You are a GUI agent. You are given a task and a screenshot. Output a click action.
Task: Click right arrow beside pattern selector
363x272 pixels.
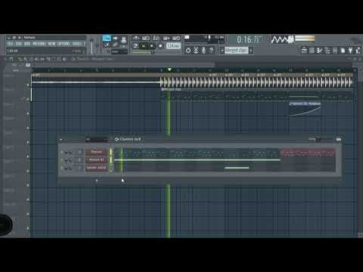coord(251,51)
